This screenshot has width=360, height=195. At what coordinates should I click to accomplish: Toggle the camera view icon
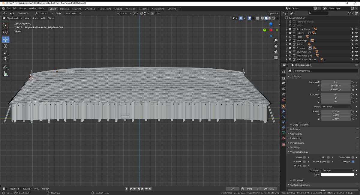(x=276, y=52)
